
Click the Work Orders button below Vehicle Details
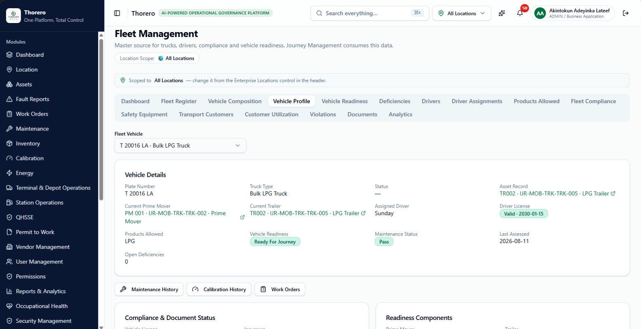(280, 289)
